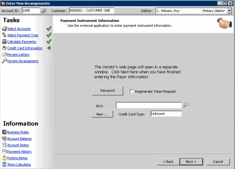Image resolution: width=235 pixels, height=169 pixels.
Task: Click the app icon in the title bar
Action: (3, 3)
